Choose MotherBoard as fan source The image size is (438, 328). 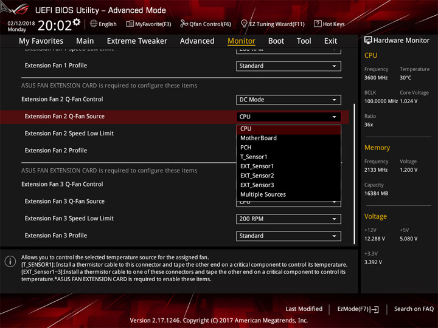coord(288,138)
